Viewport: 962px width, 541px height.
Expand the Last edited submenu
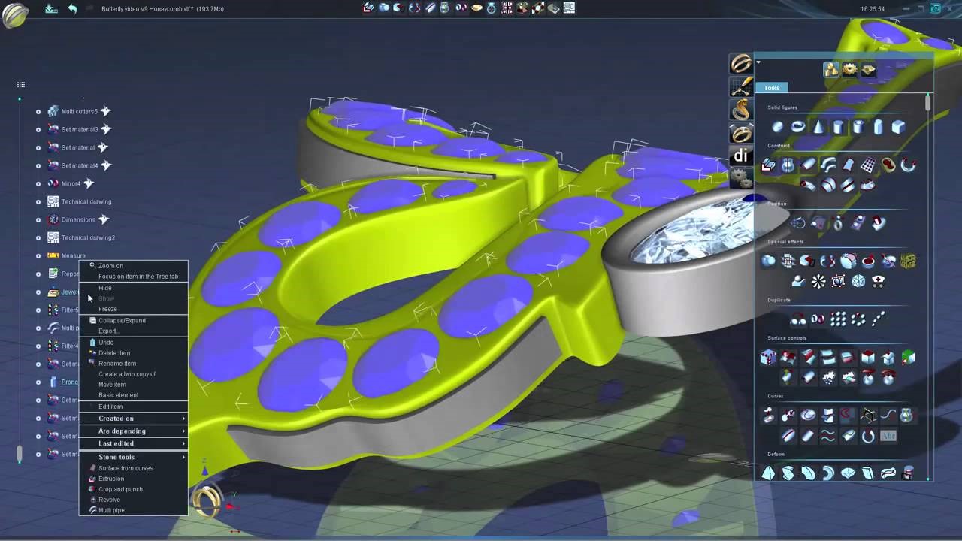click(116, 443)
